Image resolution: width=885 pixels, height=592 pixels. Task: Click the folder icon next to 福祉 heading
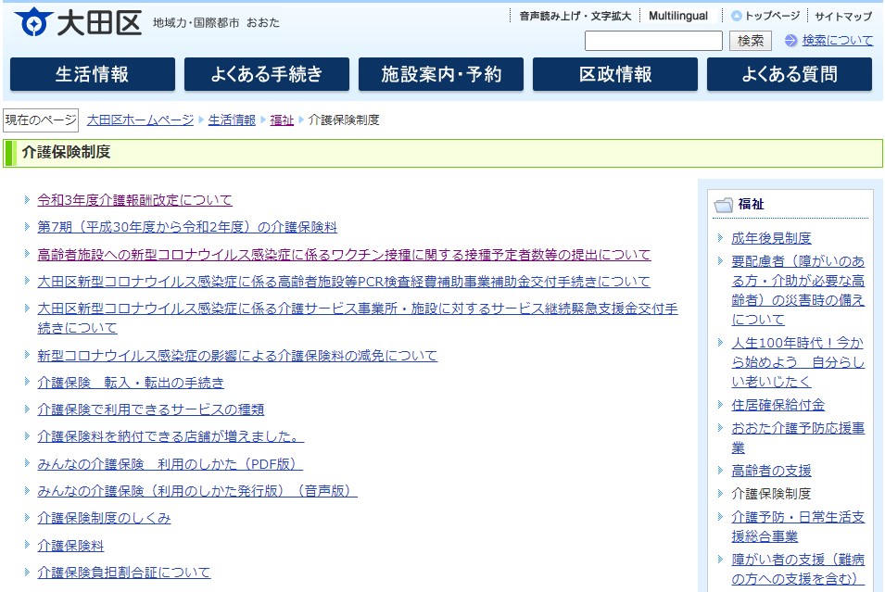723,205
